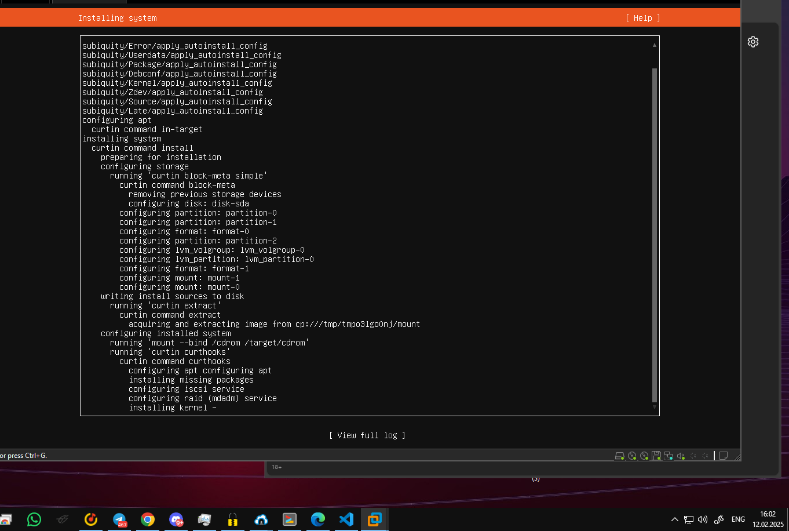Viewport: 789px width, 531px height.
Task: Open the system monitor taskbar icon
Action: pos(204,519)
